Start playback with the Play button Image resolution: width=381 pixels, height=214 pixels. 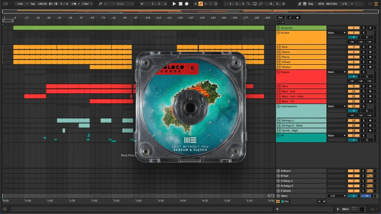pos(174,4)
